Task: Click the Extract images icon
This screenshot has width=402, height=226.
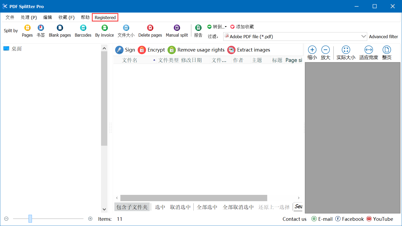Action: (x=231, y=50)
